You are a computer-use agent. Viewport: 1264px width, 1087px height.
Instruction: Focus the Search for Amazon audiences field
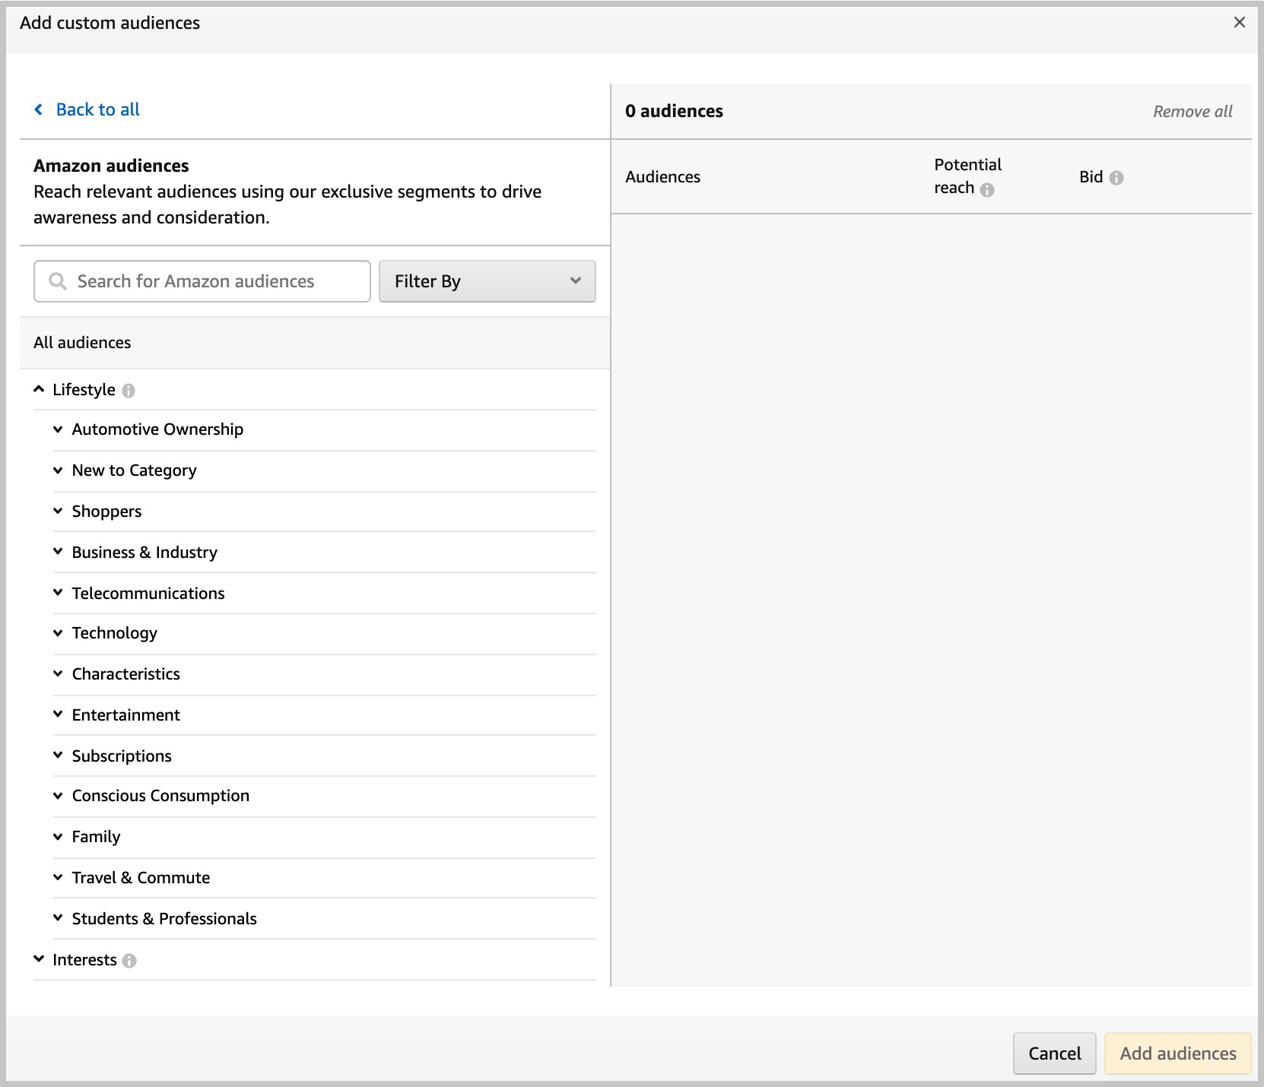tap(217, 282)
